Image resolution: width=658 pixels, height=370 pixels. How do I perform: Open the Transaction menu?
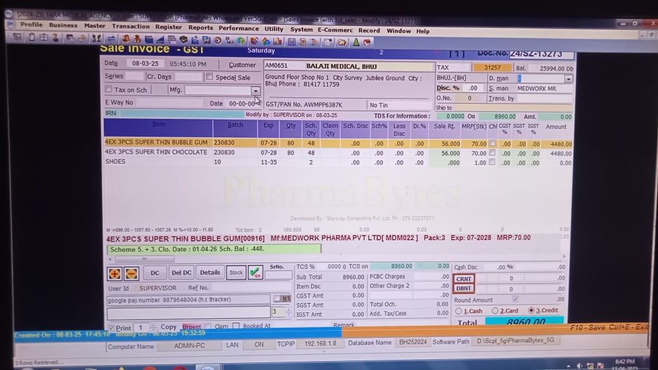pos(130,27)
